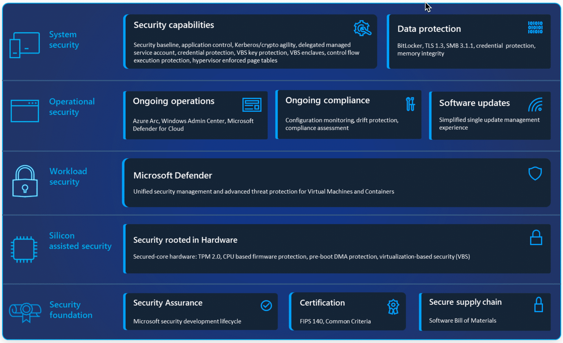The width and height of the screenshot is (563, 343).
Task: Click the wrench-and-screwdriver icon for Ongoing compliance
Action: tap(410, 103)
